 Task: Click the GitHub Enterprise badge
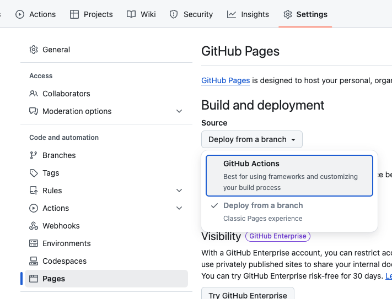[x=278, y=236]
